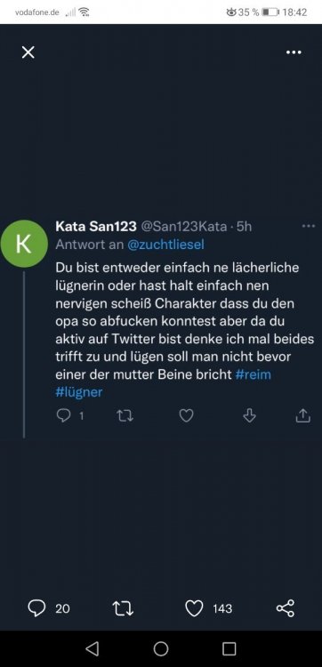Image resolution: width=322 pixels, height=667 pixels.
Task: Open Kata San123 display name
Action: 96,226
